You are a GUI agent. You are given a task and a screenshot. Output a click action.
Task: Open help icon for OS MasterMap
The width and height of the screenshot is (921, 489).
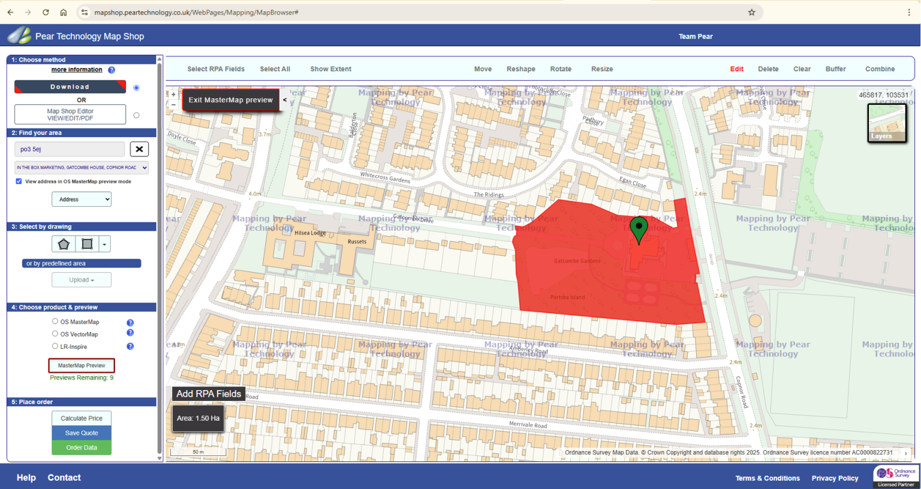coord(130,322)
